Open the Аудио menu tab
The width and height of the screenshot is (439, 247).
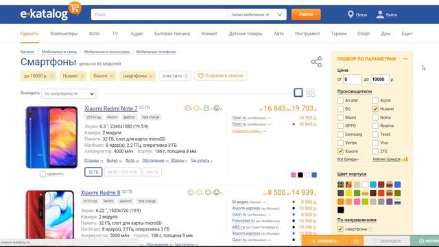click(137, 34)
